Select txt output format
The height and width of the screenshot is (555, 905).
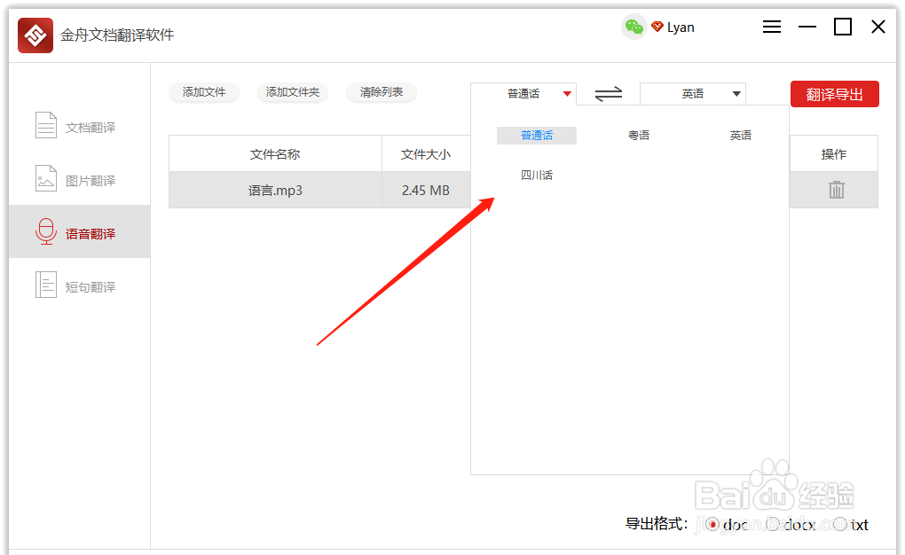point(839,524)
